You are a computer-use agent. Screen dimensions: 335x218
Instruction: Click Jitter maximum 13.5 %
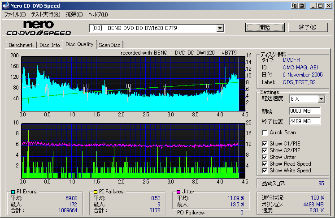click(x=237, y=205)
